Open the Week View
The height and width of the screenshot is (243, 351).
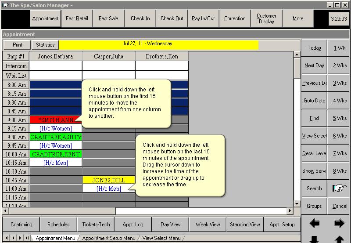coord(208,224)
